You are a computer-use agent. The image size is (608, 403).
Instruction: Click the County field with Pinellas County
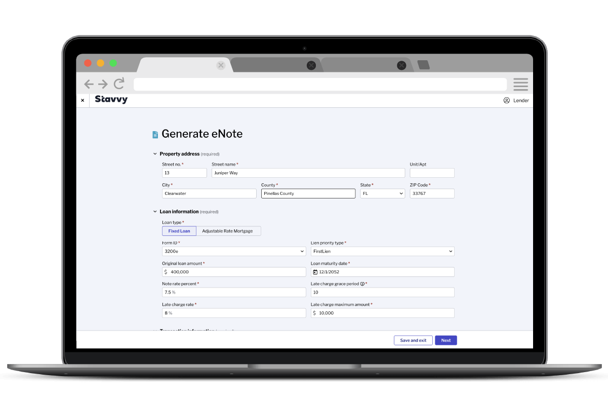[308, 193]
